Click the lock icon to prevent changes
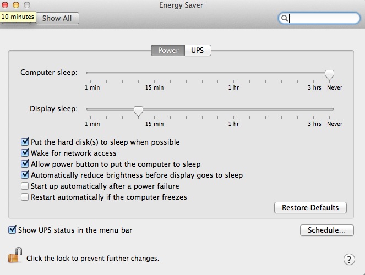The image size is (365, 275). (15, 255)
